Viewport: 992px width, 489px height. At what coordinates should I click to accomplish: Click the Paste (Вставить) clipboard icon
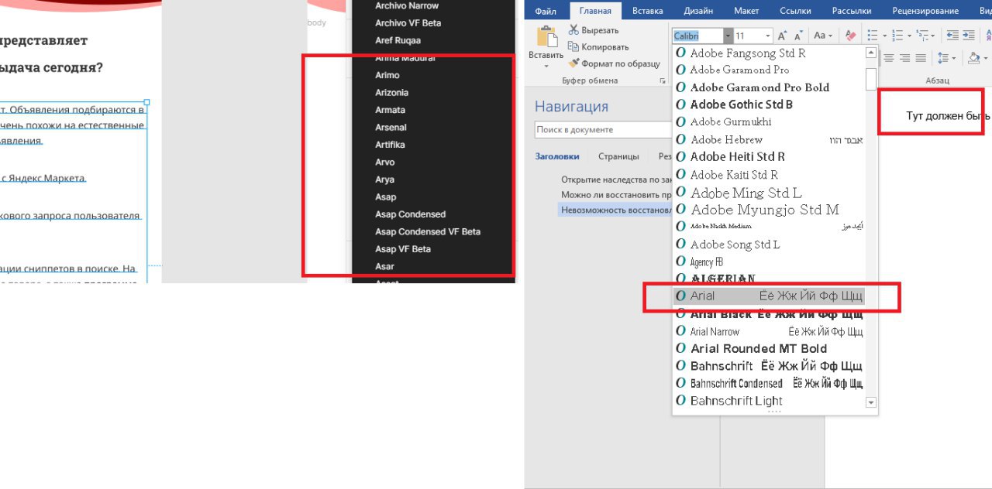coord(547,37)
